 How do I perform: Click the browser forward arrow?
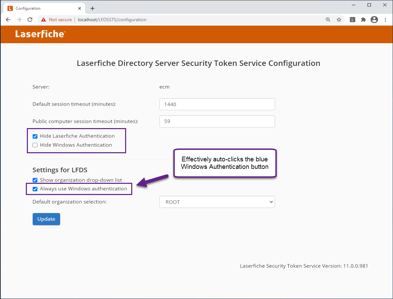tap(19, 19)
